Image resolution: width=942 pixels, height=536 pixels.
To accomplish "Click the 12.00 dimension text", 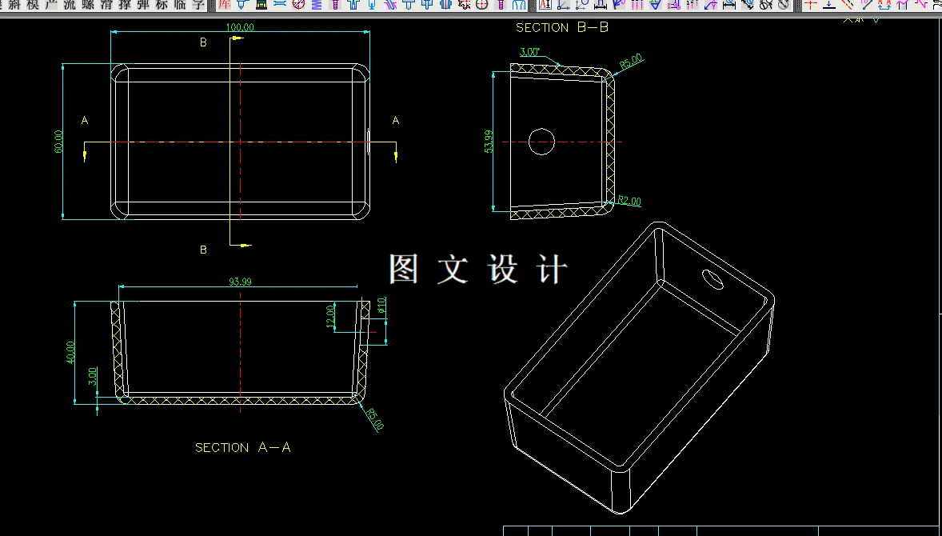I will pos(329,317).
